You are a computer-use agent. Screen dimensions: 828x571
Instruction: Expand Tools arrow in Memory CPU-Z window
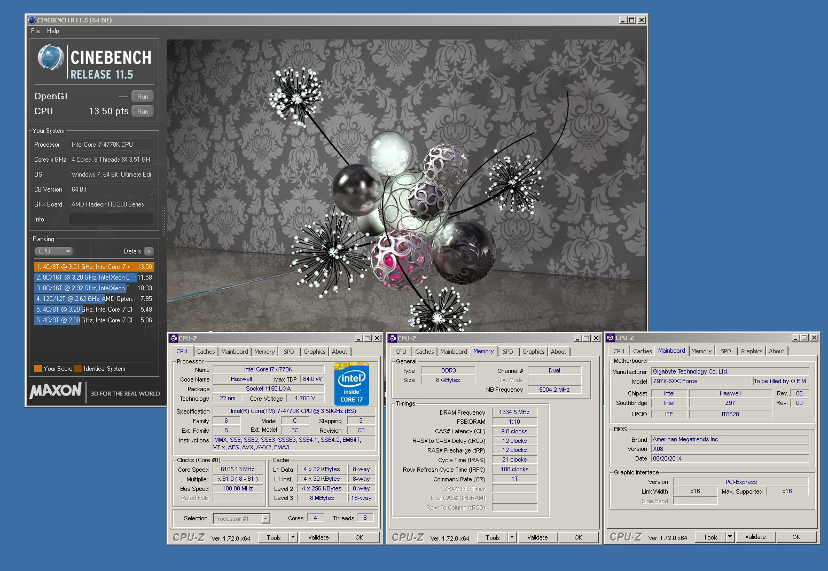512,537
